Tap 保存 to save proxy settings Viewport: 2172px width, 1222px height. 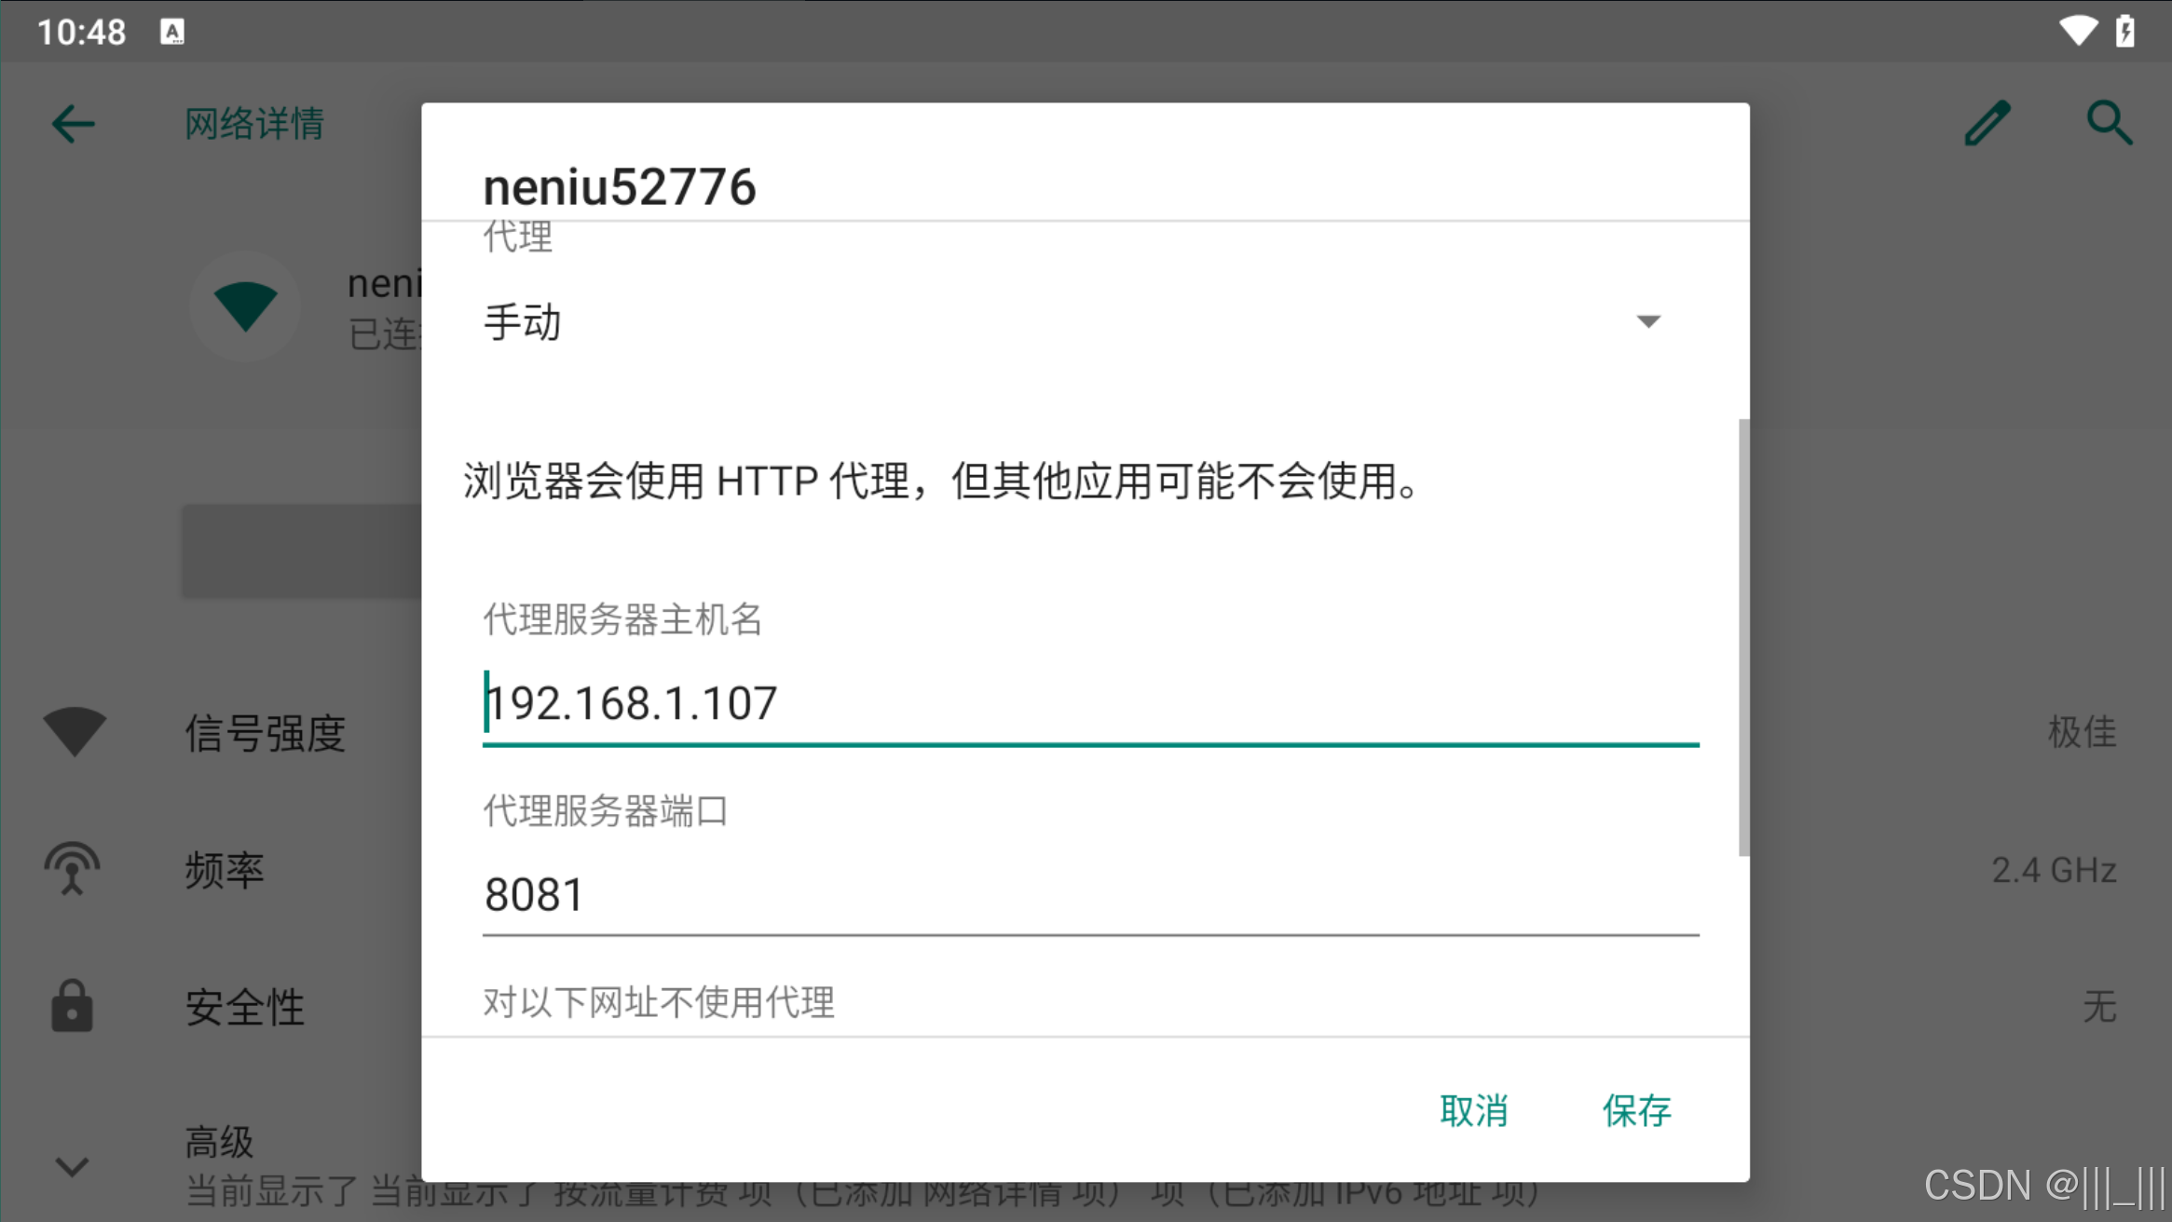point(1637,1110)
